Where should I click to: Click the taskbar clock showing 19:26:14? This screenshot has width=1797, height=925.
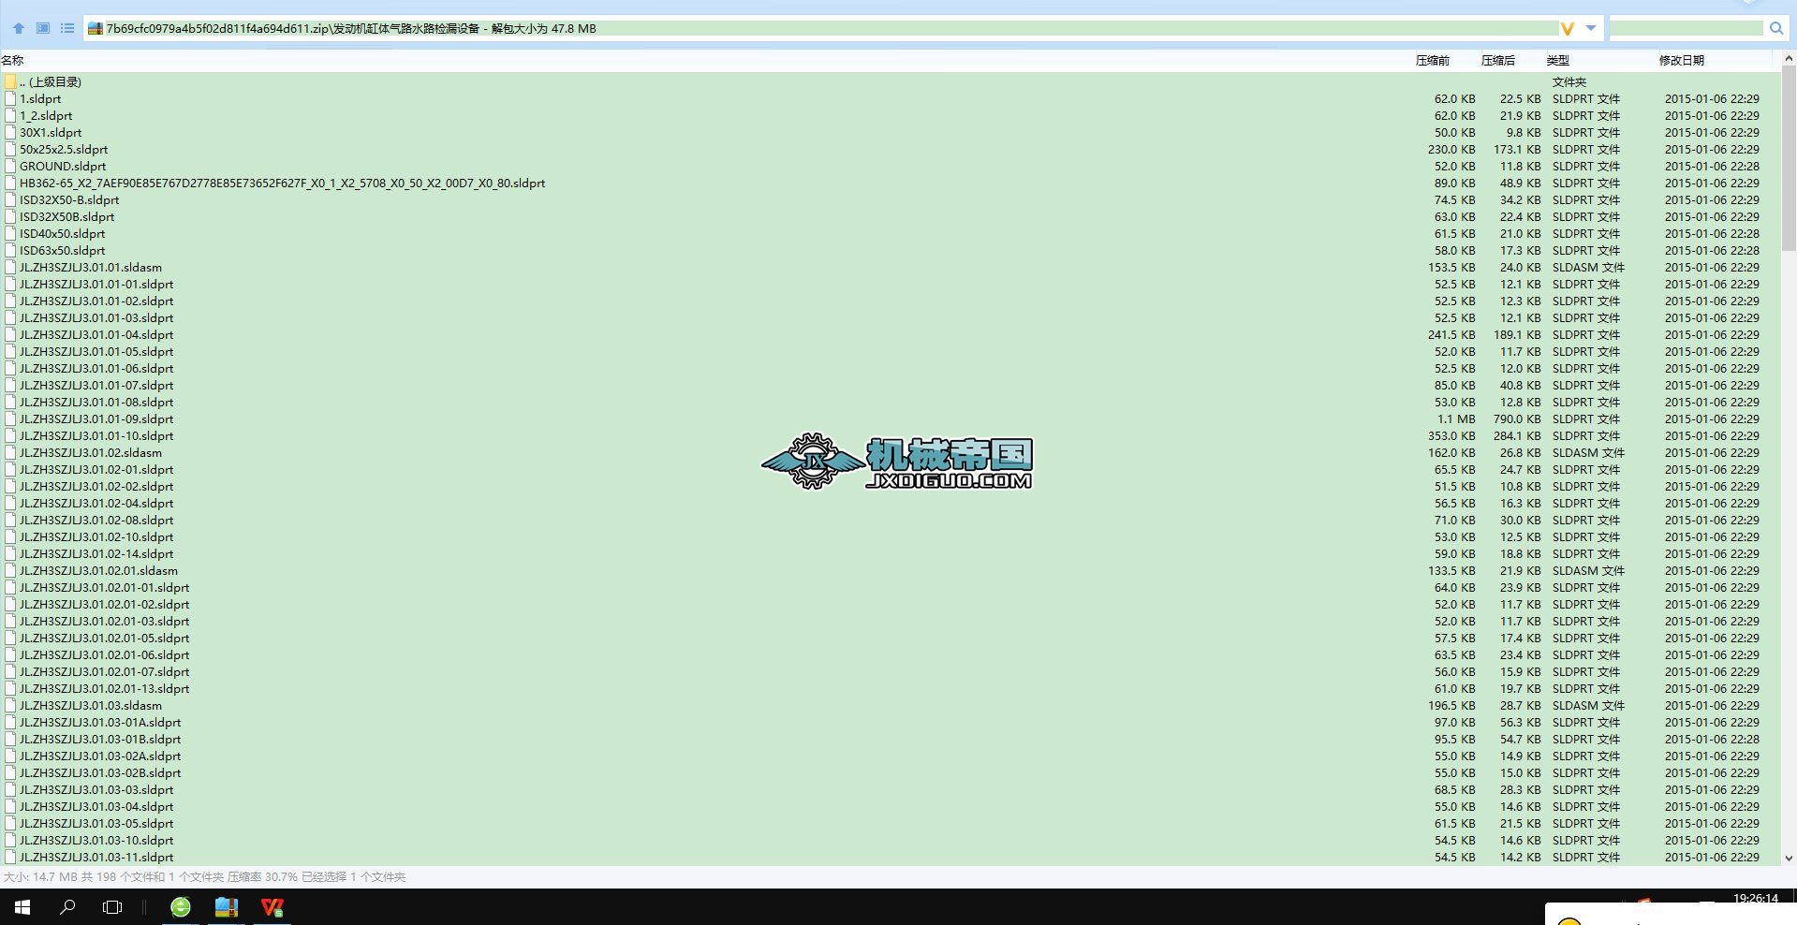click(x=1756, y=899)
